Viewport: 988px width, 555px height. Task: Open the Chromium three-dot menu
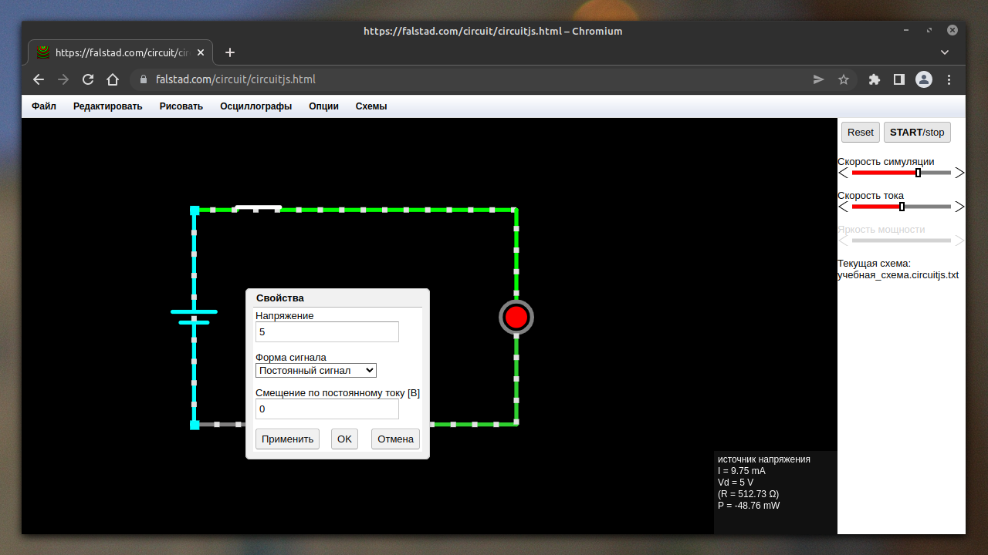[949, 79]
